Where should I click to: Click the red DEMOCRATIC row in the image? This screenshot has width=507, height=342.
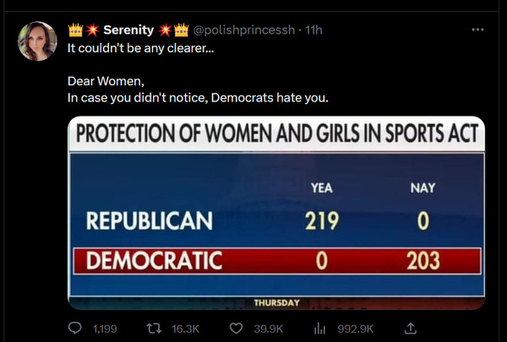point(277,261)
